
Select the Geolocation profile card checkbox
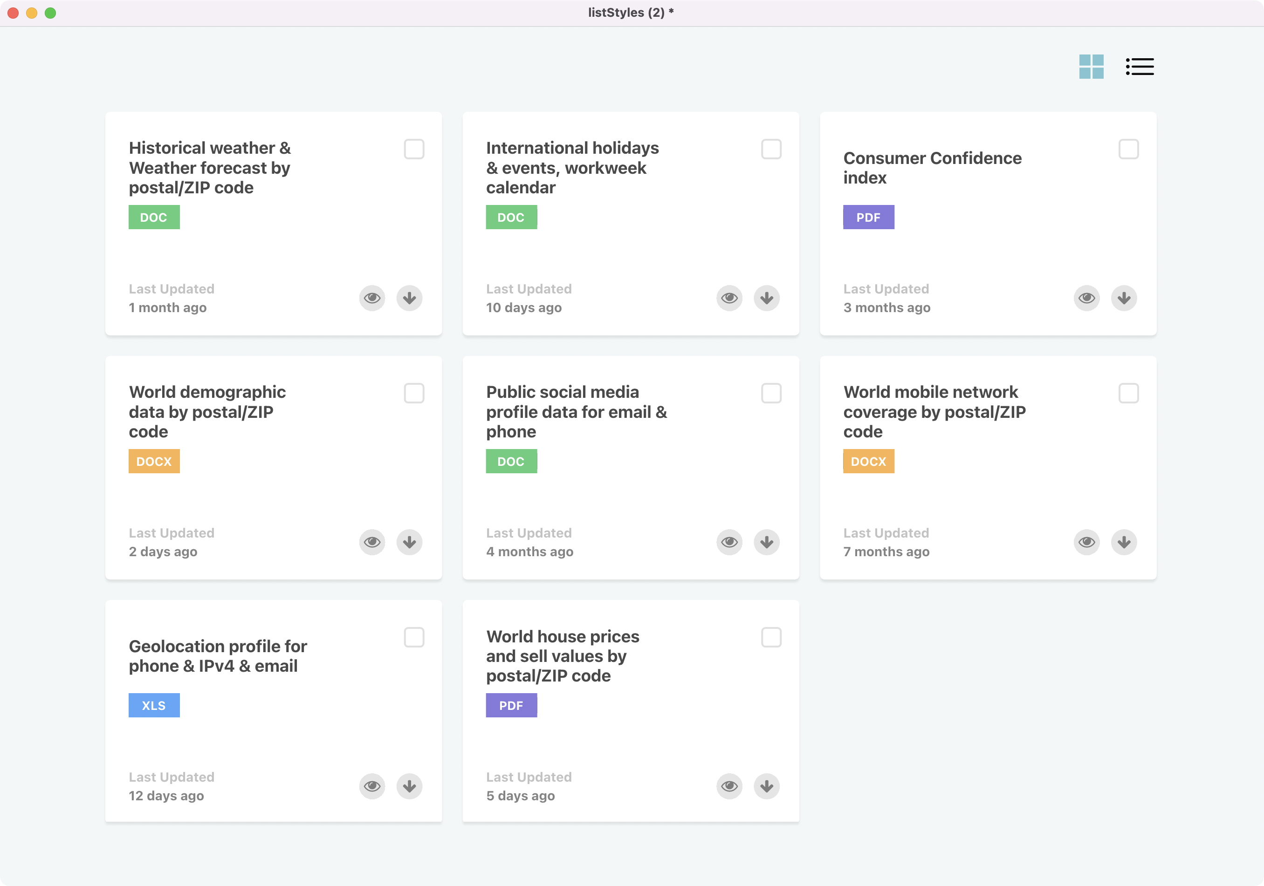[x=414, y=637]
